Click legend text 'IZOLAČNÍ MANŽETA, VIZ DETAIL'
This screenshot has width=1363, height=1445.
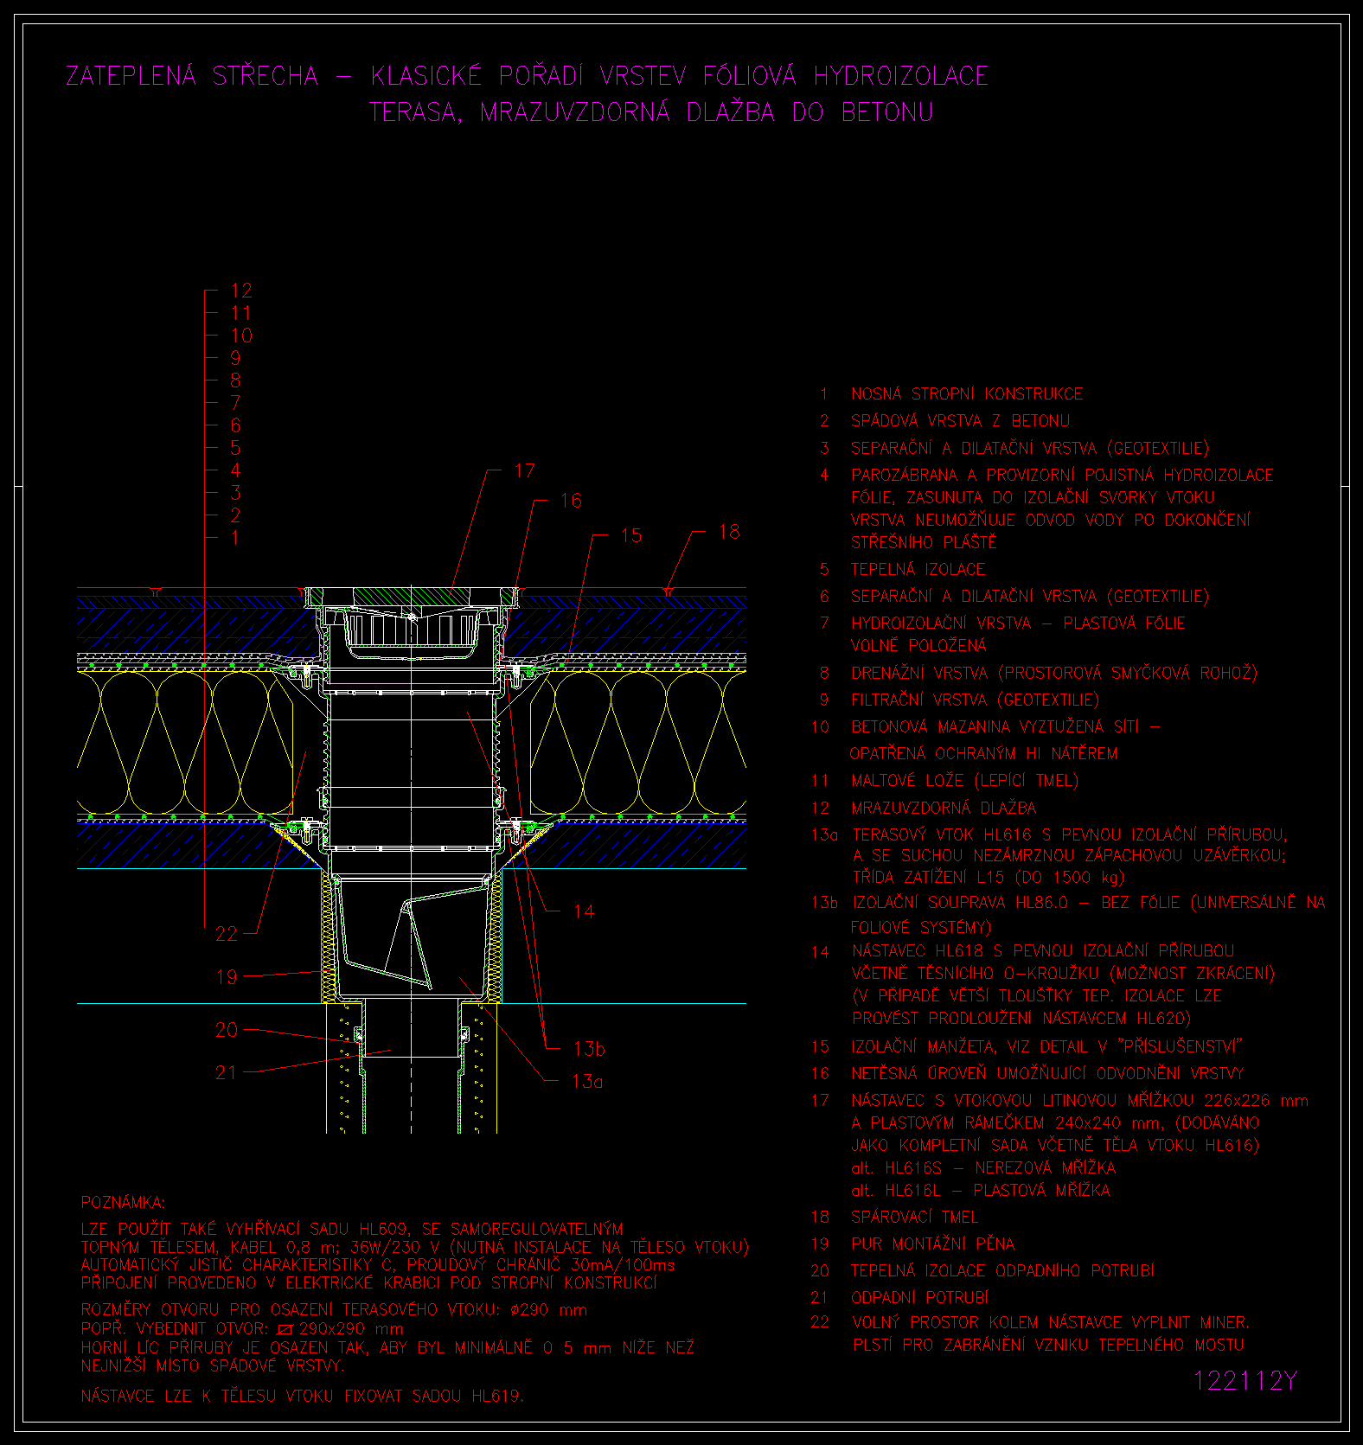(x=968, y=1046)
